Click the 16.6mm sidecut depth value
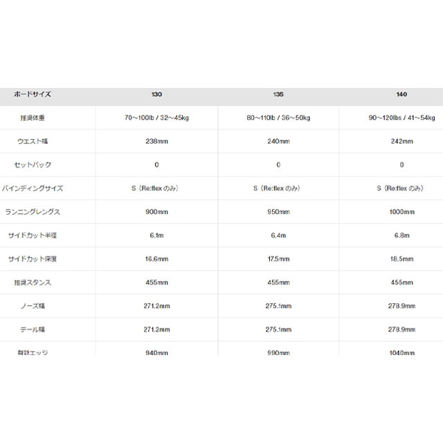The image size is (443, 443). tap(157, 259)
